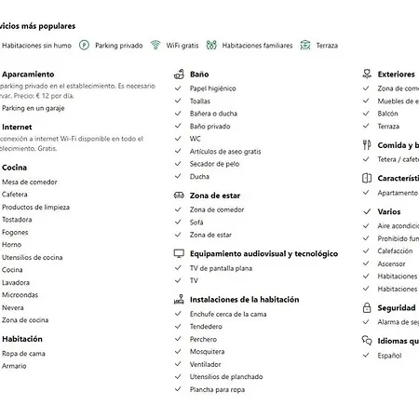Click the Exteriores outdoor icon
The image size is (419, 419).
pyautogui.click(x=367, y=74)
